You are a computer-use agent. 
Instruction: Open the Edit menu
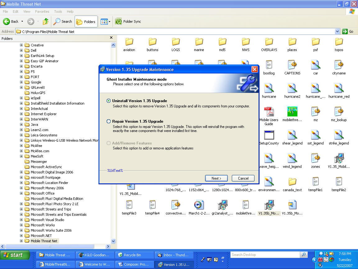coord(16,12)
